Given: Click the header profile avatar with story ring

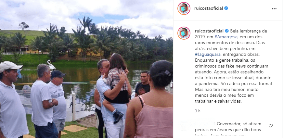Looking at the screenshot, I should [x=184, y=8].
